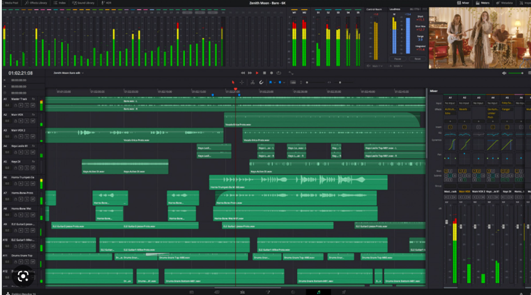The width and height of the screenshot is (531, 295).
Task: Open the flag color dropdown arrow
Action: pos(275,82)
